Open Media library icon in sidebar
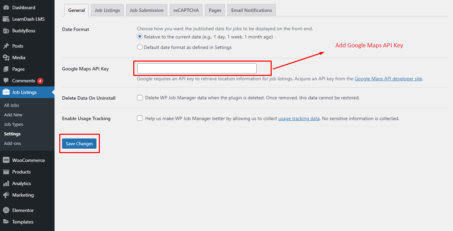The image size is (453, 231). tap(6, 57)
